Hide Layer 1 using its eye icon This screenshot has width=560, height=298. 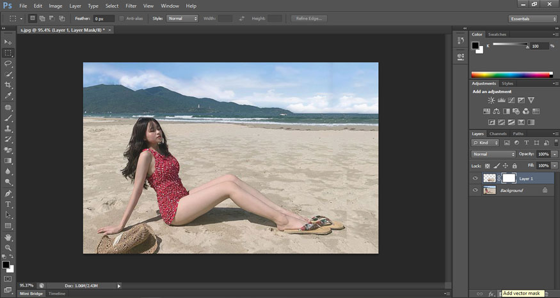pos(476,179)
